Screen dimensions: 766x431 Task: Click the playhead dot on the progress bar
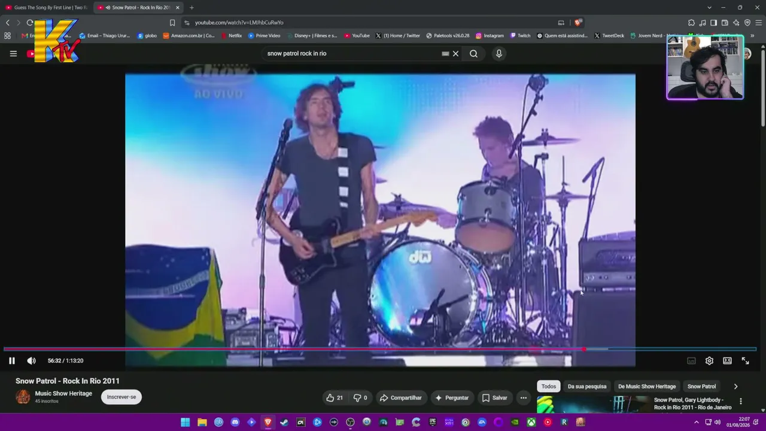pyautogui.click(x=583, y=349)
